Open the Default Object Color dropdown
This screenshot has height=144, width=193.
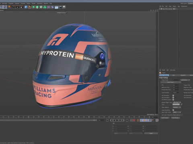point(177,102)
